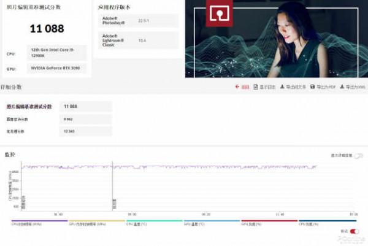
Task: Click the 11 088 value under 详细分数
Action: [86, 106]
